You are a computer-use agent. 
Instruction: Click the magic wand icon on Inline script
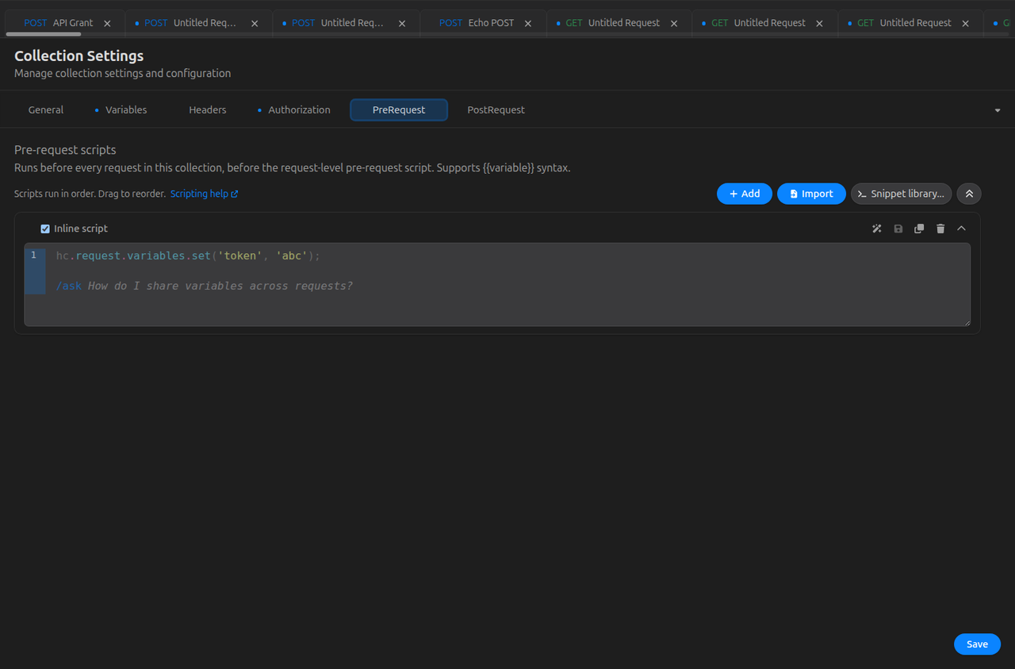[x=877, y=229]
